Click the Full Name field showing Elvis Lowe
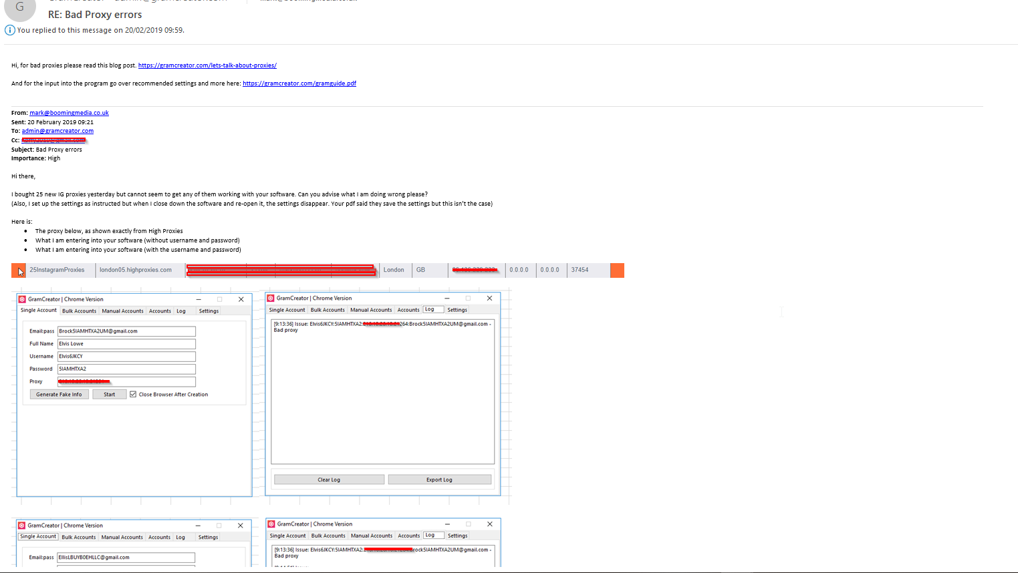 tap(126, 344)
